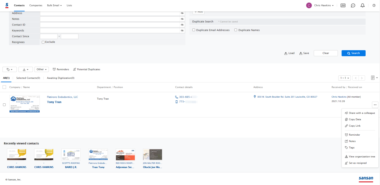Open the Tony Tran business card thumbnail
The width and height of the screenshot is (380, 185).
pyautogui.click(x=25, y=104)
